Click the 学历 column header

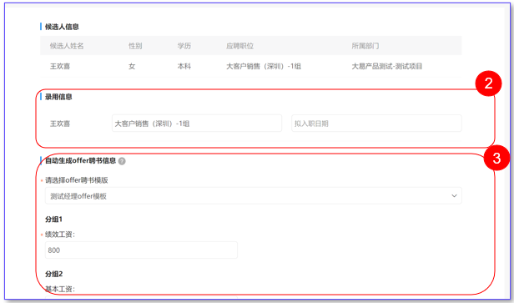[x=184, y=46]
